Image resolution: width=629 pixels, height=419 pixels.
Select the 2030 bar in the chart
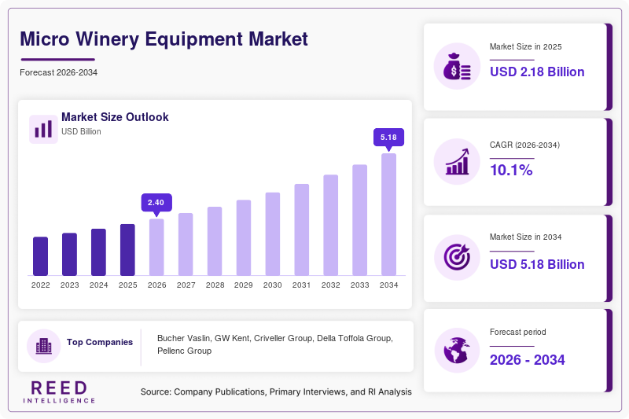pyautogui.click(x=273, y=233)
